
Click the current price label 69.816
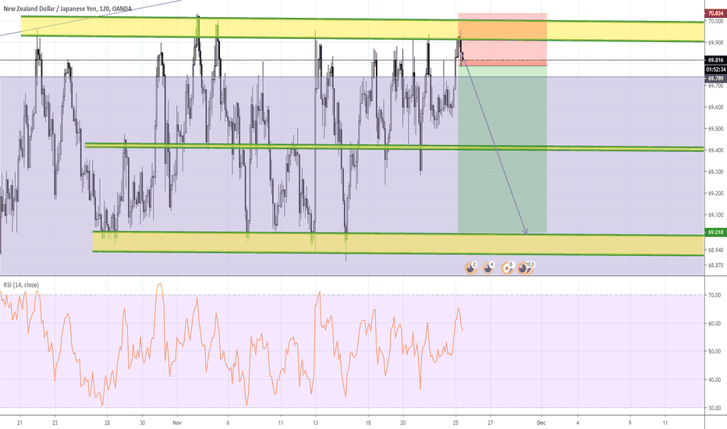[715, 59]
